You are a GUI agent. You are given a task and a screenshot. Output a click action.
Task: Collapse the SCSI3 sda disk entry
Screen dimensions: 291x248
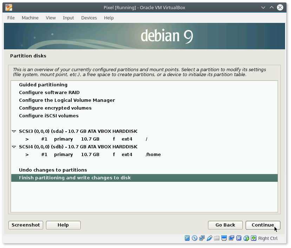click(14, 131)
